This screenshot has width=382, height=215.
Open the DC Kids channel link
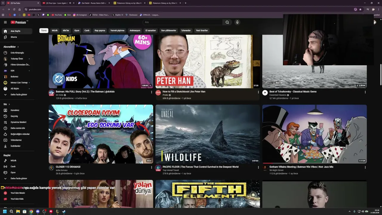[x=60, y=95]
